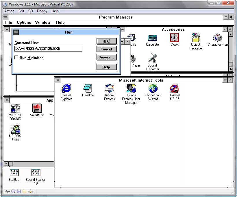Click Applications horizontal scrollbar thumb

pos(11,164)
